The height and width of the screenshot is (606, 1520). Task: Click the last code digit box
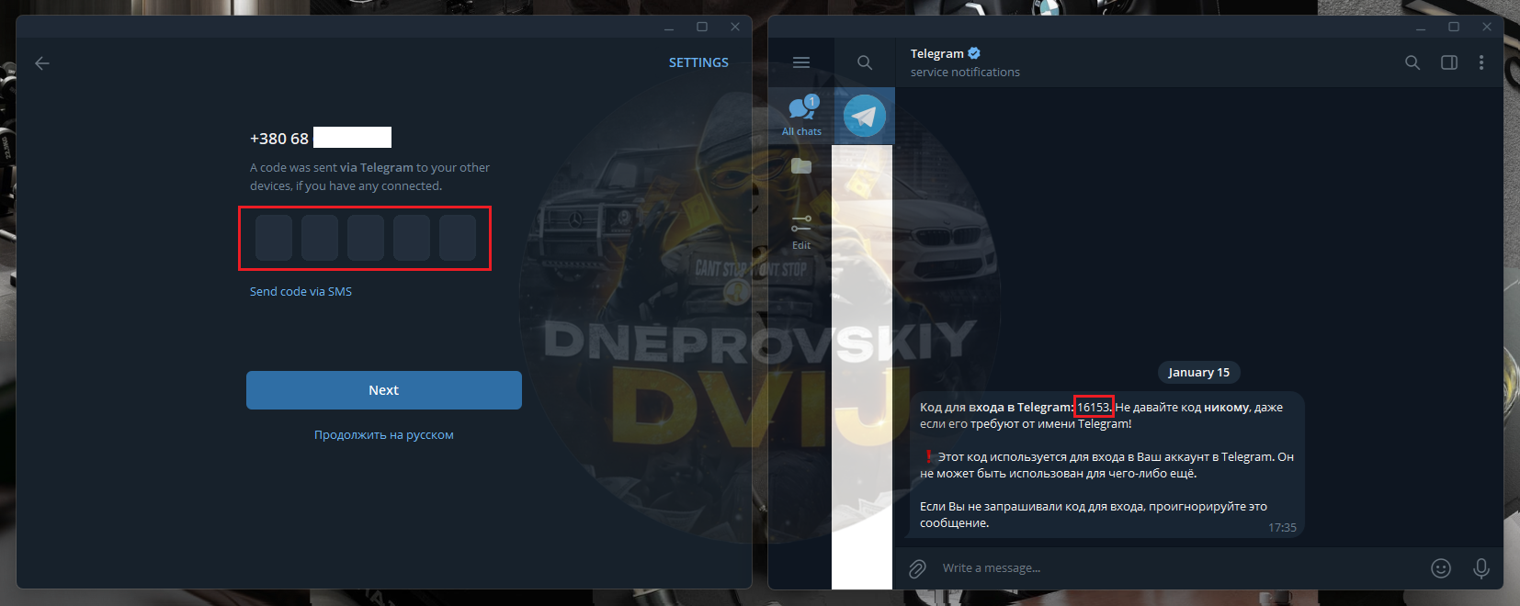[x=458, y=238]
